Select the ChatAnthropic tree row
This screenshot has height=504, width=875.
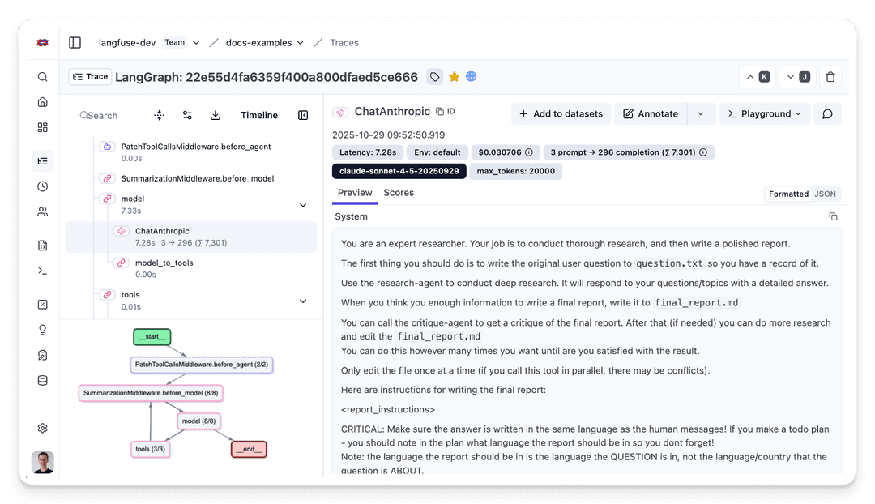(191, 237)
